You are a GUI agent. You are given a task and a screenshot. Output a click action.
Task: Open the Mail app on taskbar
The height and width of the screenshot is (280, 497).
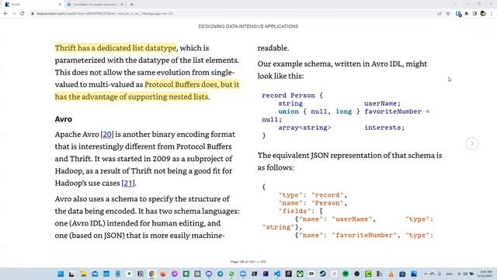coord(95,274)
